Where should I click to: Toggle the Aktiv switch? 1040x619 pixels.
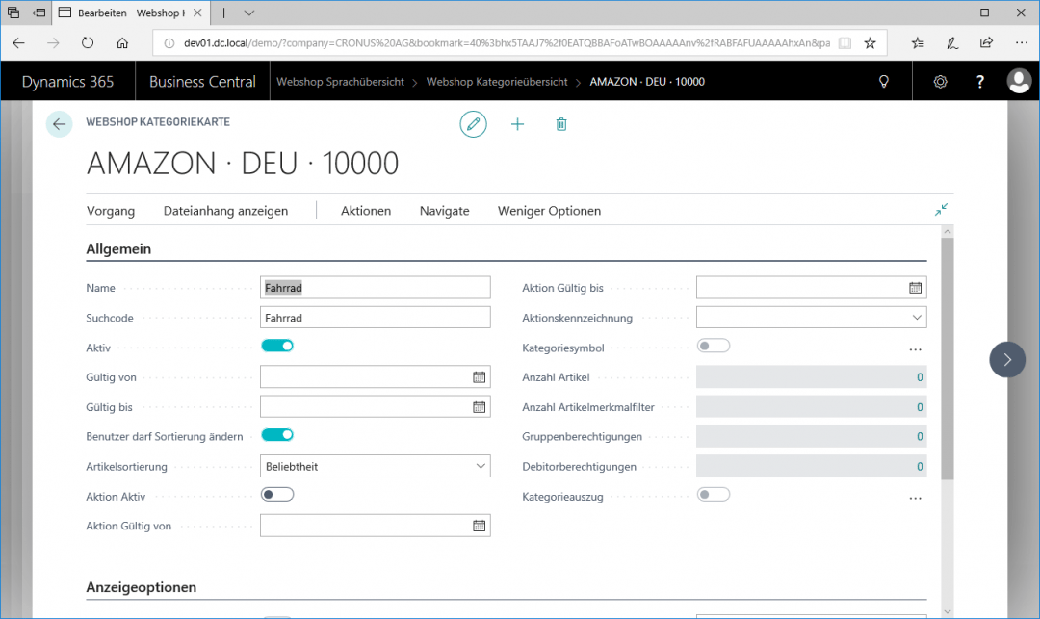tap(277, 346)
